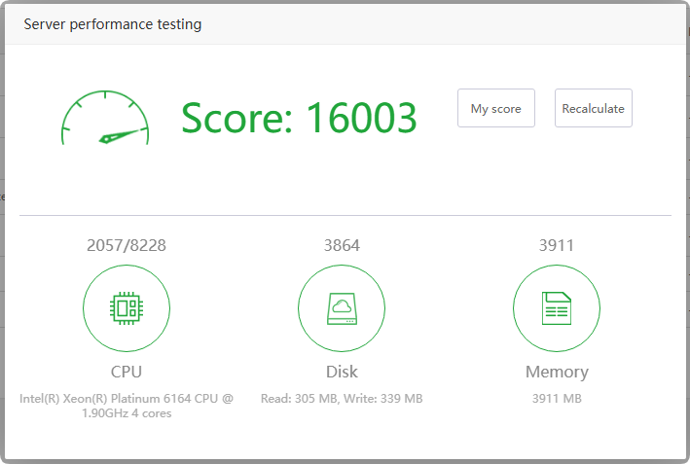Click the Memory label
The width and height of the screenshot is (690, 464).
[x=556, y=372]
